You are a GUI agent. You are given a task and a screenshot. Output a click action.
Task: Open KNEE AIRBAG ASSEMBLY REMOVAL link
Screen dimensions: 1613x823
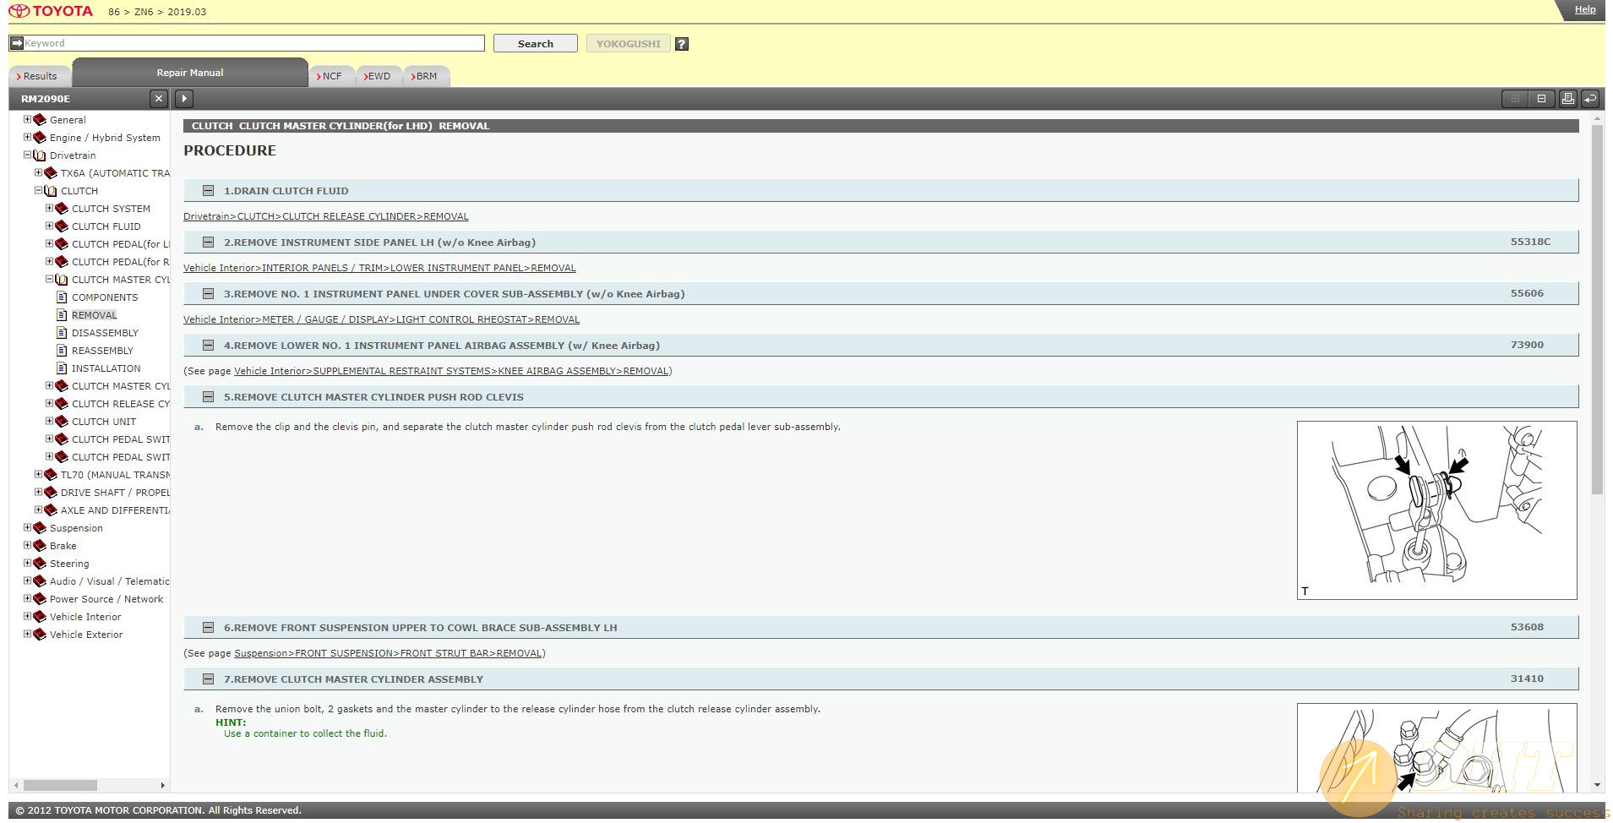click(x=451, y=371)
